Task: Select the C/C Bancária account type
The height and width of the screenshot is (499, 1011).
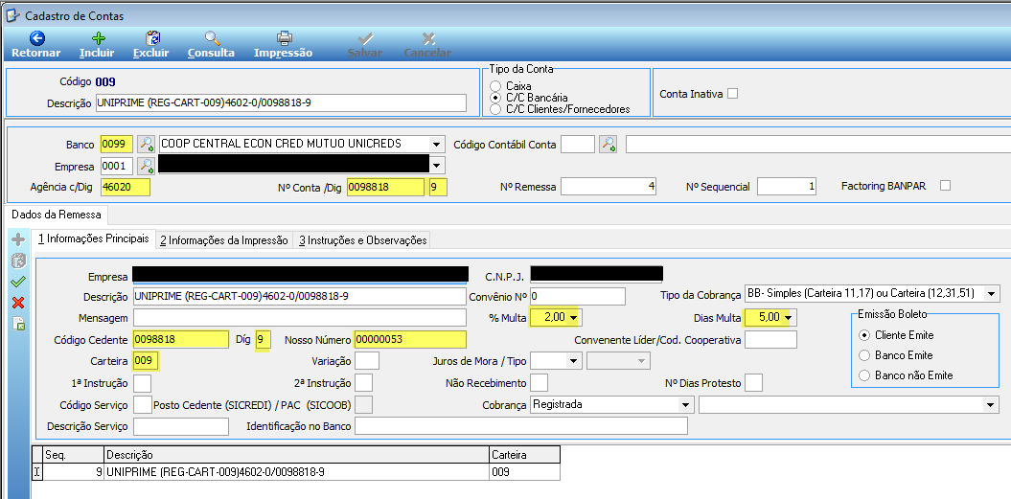Action: tap(495, 98)
